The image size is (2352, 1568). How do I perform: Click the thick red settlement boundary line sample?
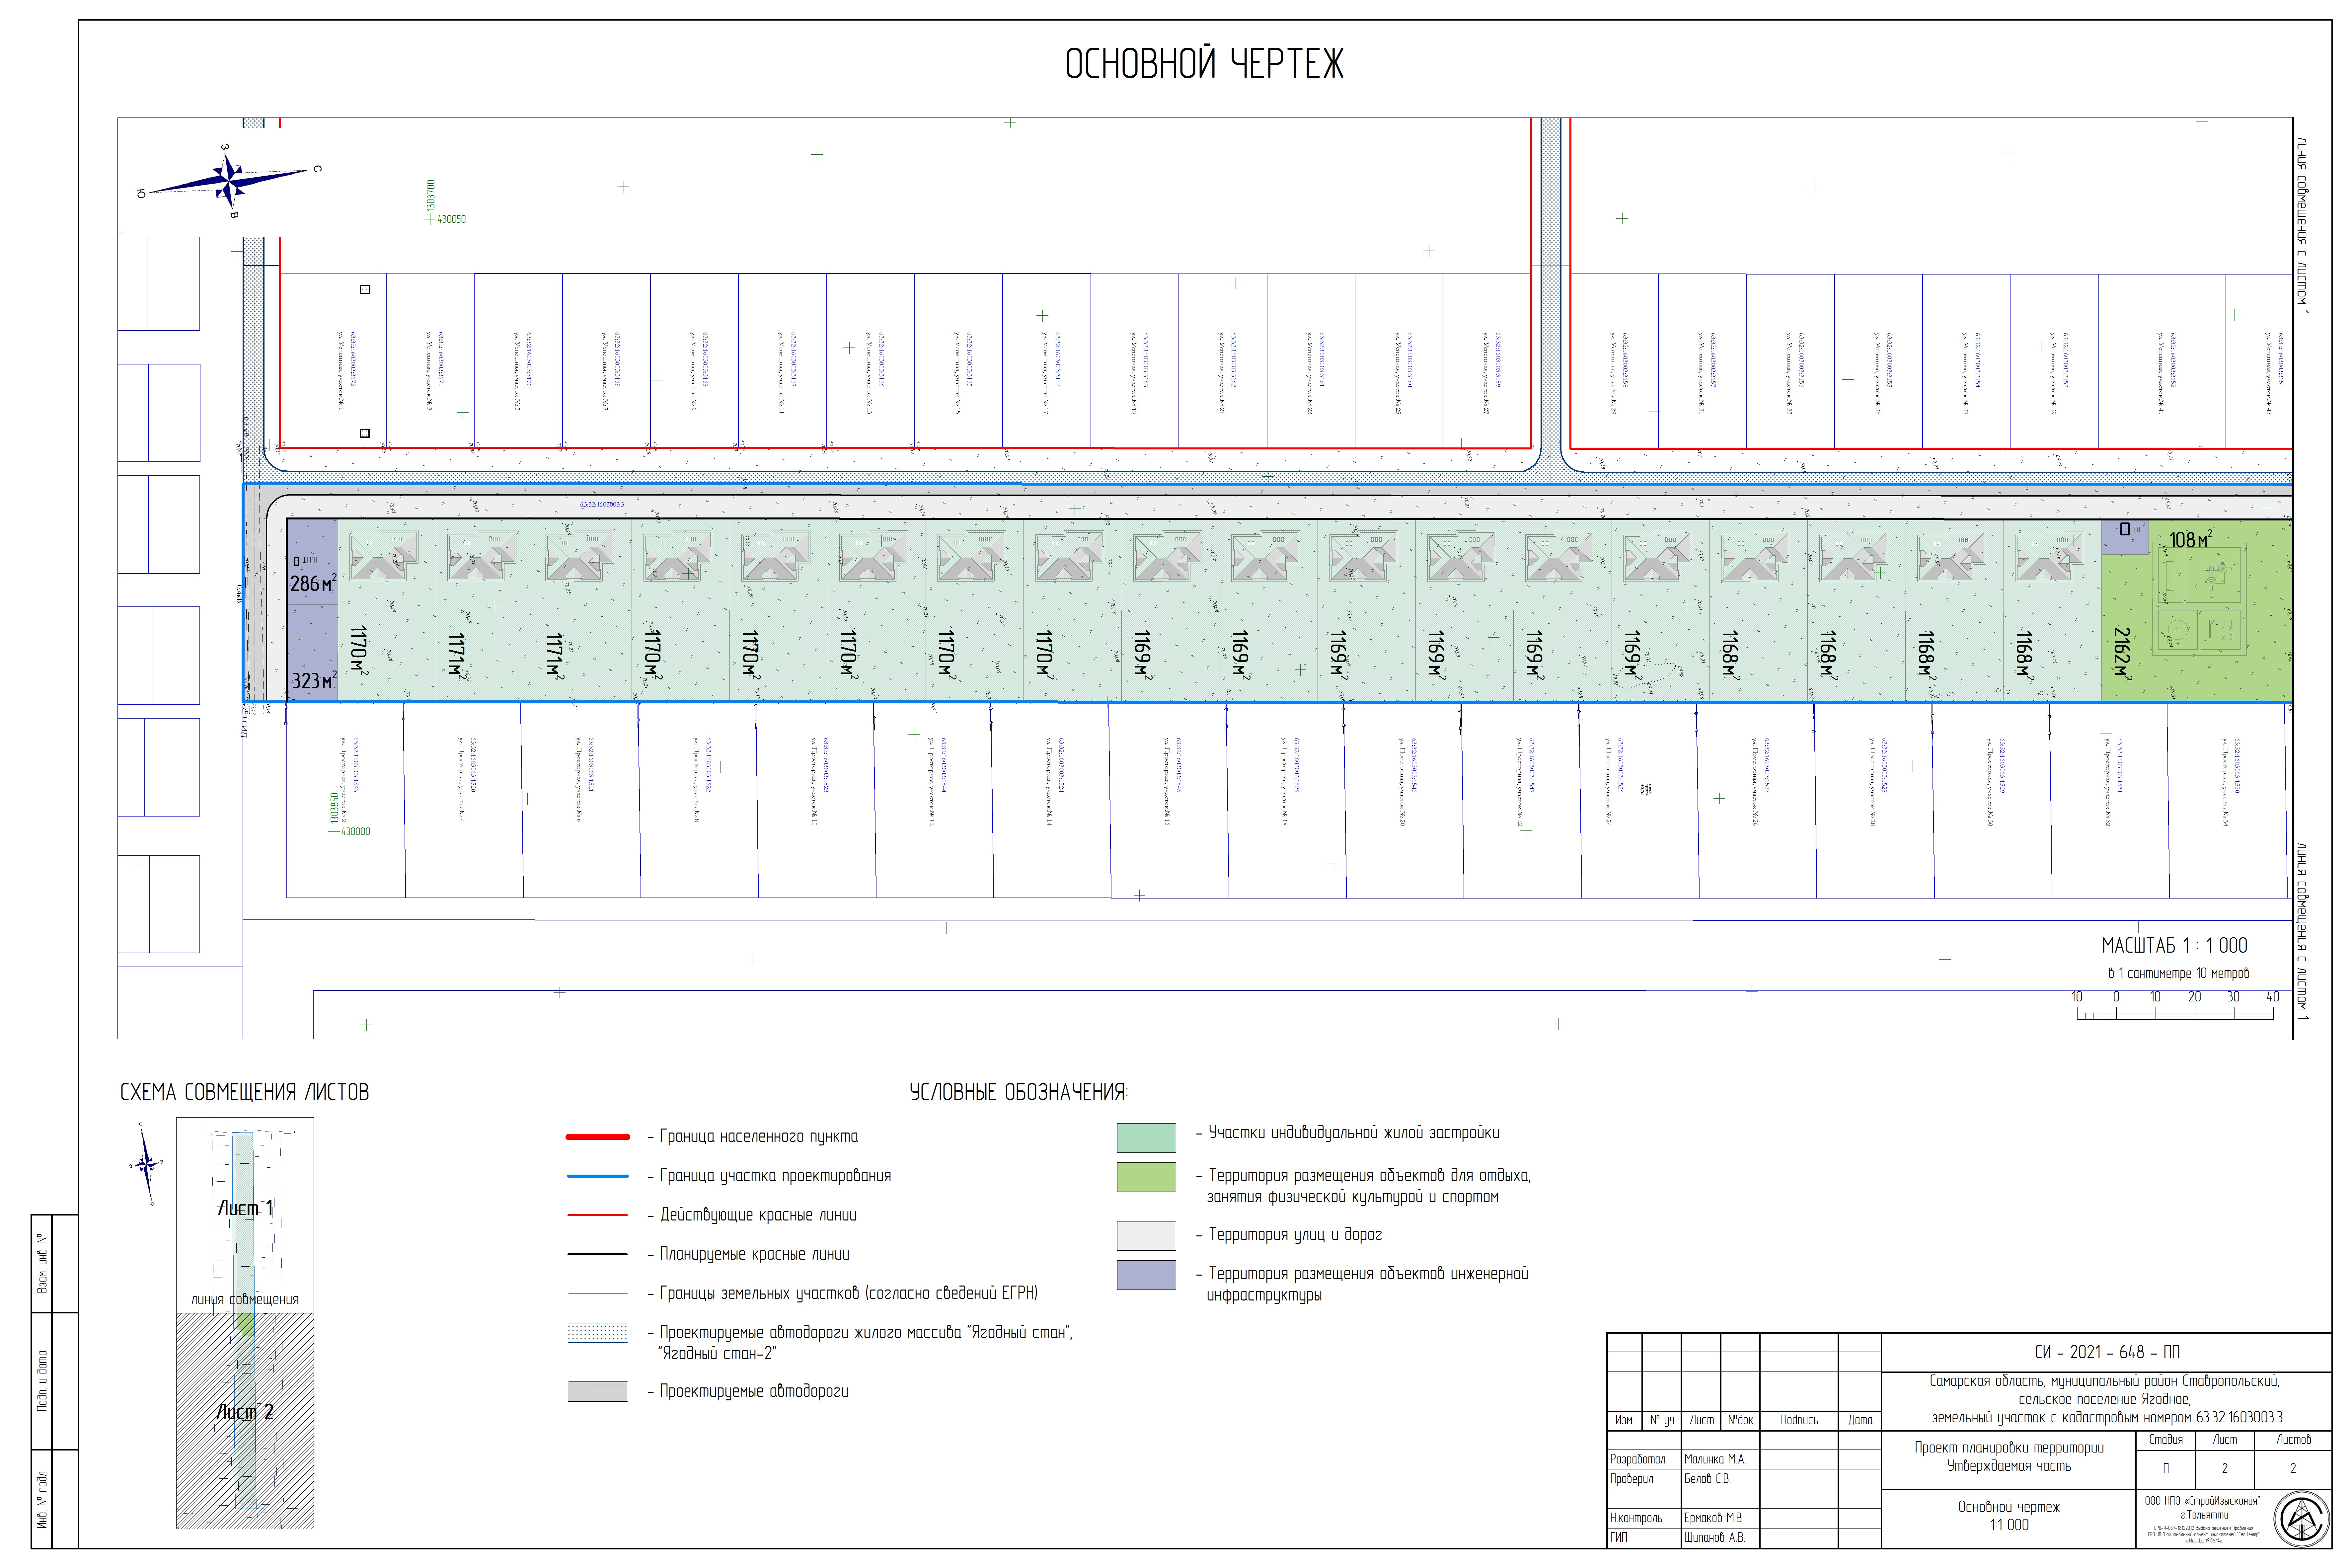coord(598,1137)
